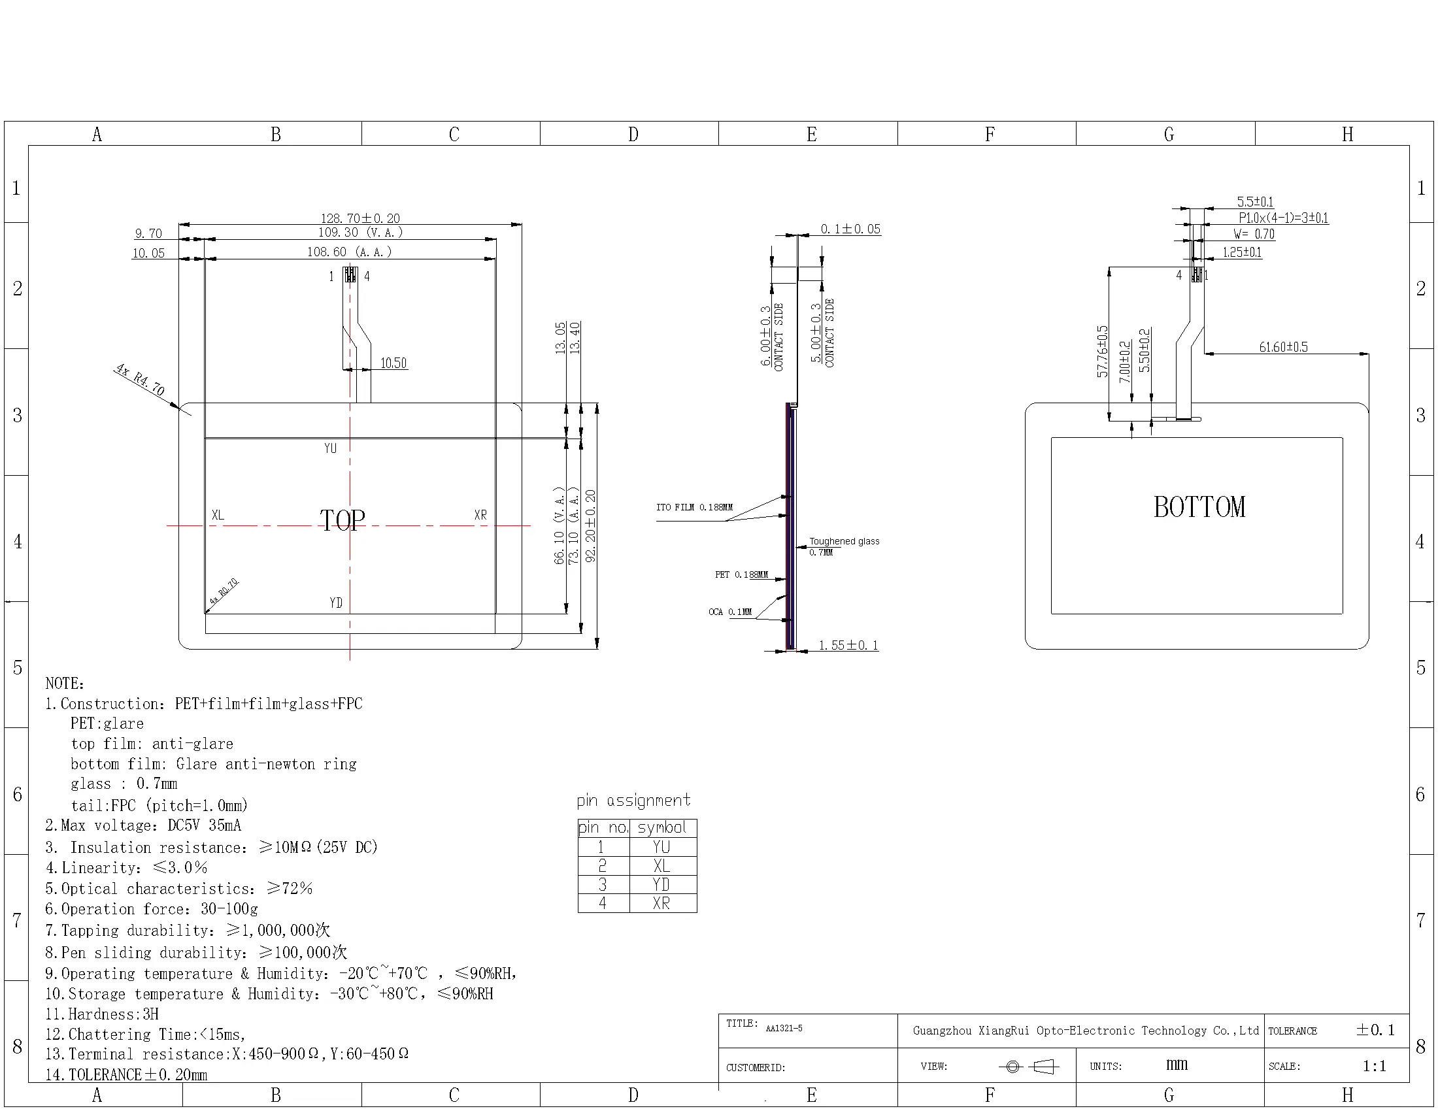This screenshot has width=1438, height=1111.
Task: Select the W= 0.70 trace width label
Action: coord(1254,234)
